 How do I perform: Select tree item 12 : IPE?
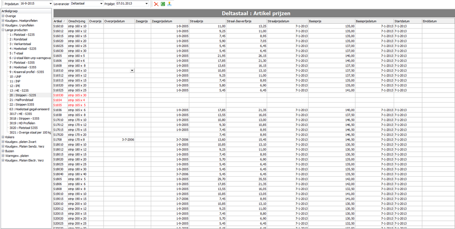pos(15,86)
